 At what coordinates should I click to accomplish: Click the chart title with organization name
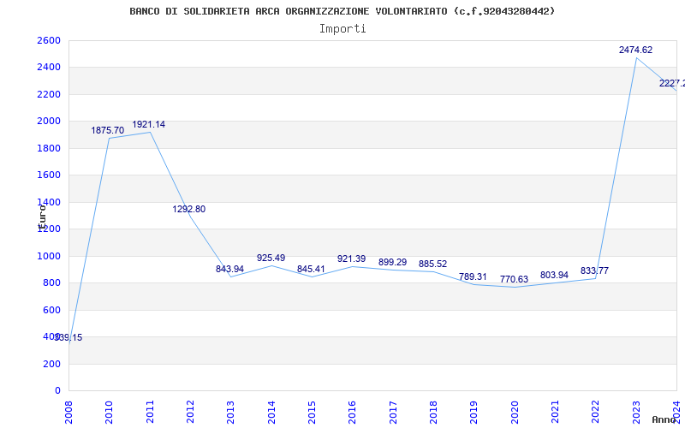click(342, 11)
